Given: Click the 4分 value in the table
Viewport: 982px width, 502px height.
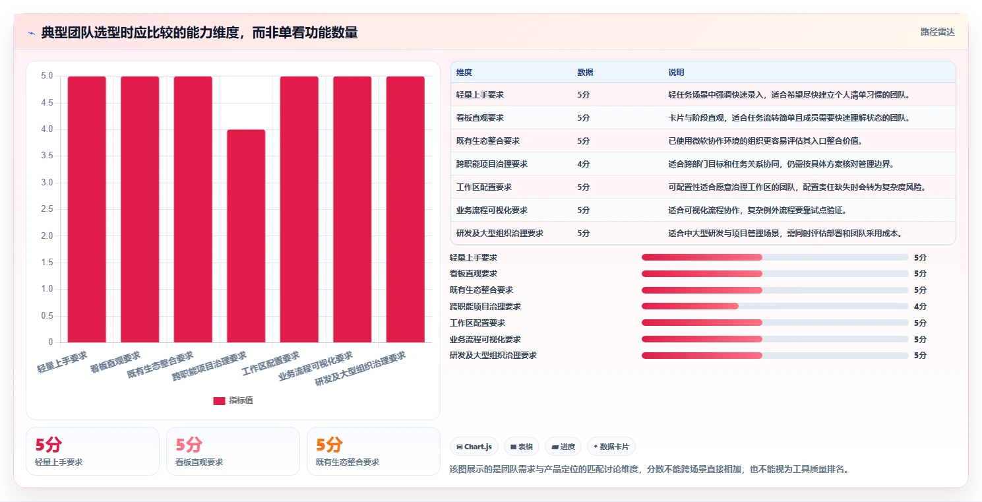Looking at the screenshot, I should (x=584, y=164).
